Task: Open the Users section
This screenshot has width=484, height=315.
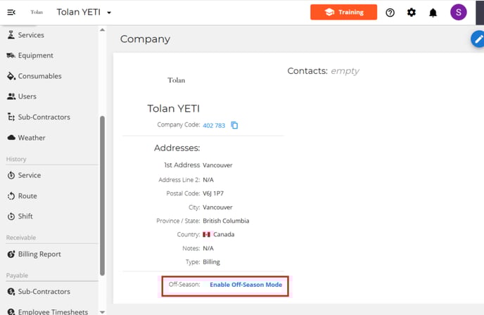Action: pyautogui.click(x=27, y=96)
